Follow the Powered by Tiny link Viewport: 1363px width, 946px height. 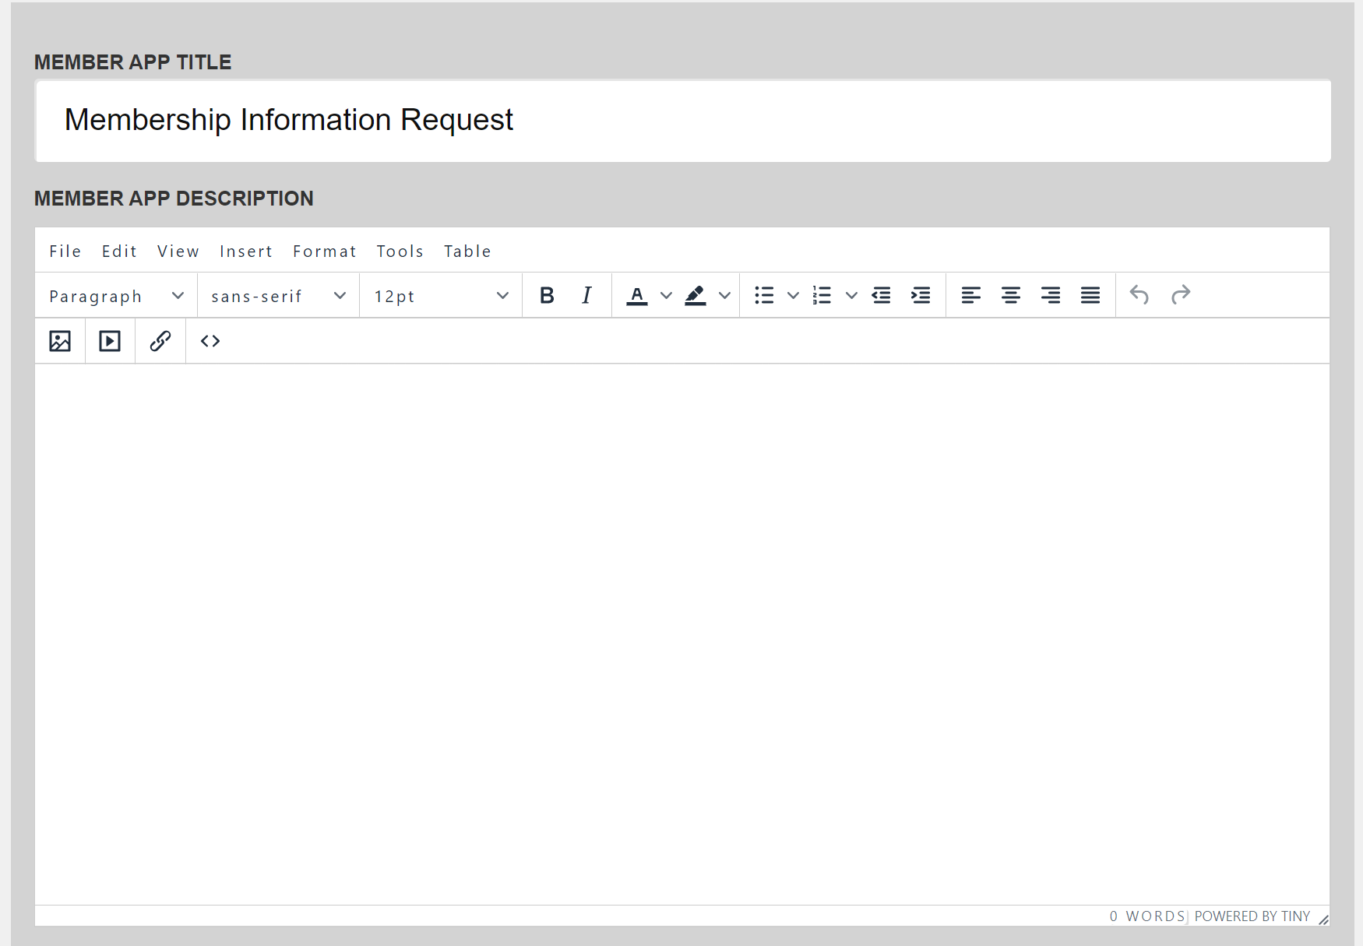[x=1252, y=916]
